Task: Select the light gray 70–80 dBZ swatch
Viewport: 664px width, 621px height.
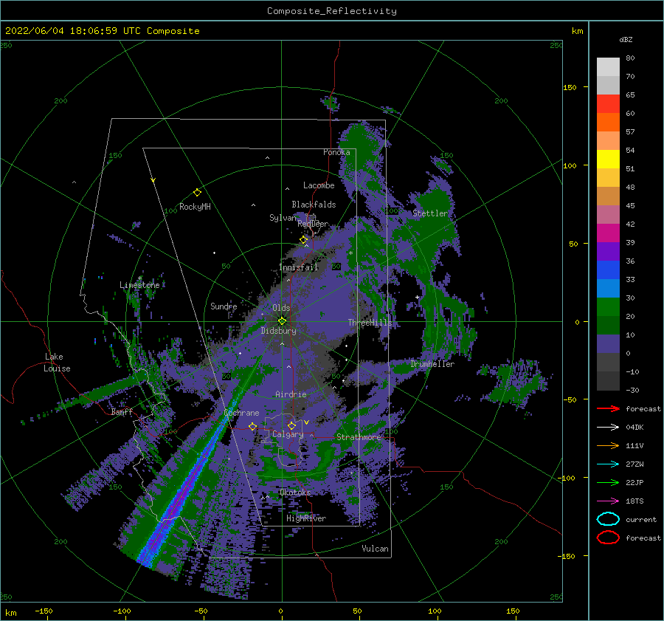Action: point(608,67)
